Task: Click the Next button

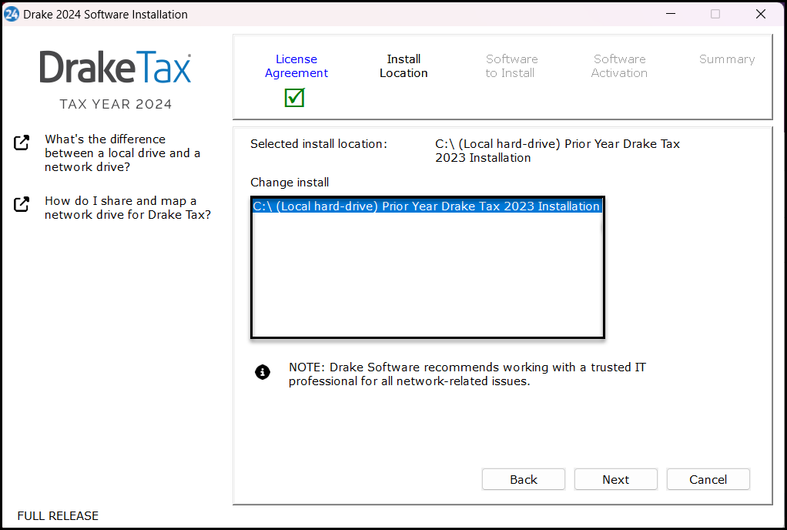Action: click(616, 479)
